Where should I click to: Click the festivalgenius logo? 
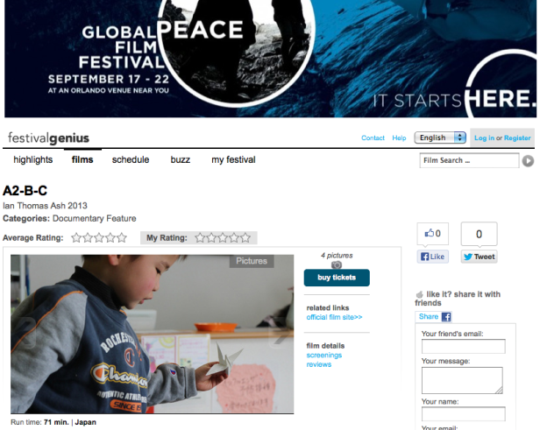(48, 138)
